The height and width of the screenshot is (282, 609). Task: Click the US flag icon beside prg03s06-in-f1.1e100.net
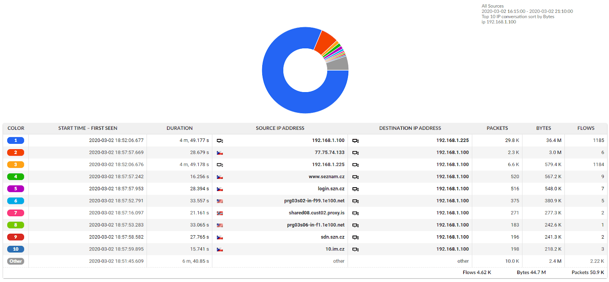tap(220, 225)
